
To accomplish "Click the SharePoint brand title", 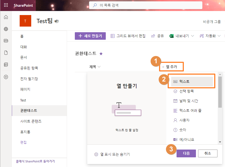I will [23, 5].
